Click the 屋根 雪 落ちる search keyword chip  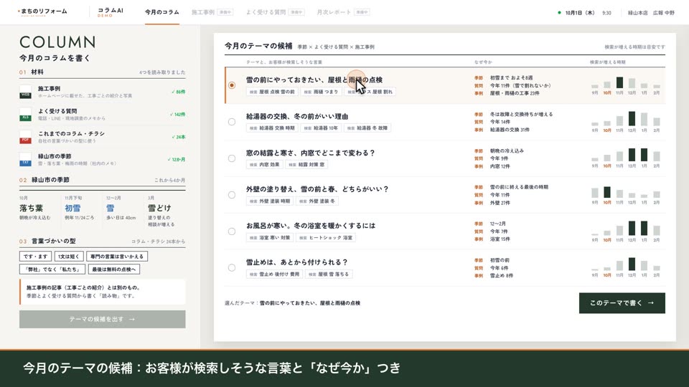click(329, 274)
